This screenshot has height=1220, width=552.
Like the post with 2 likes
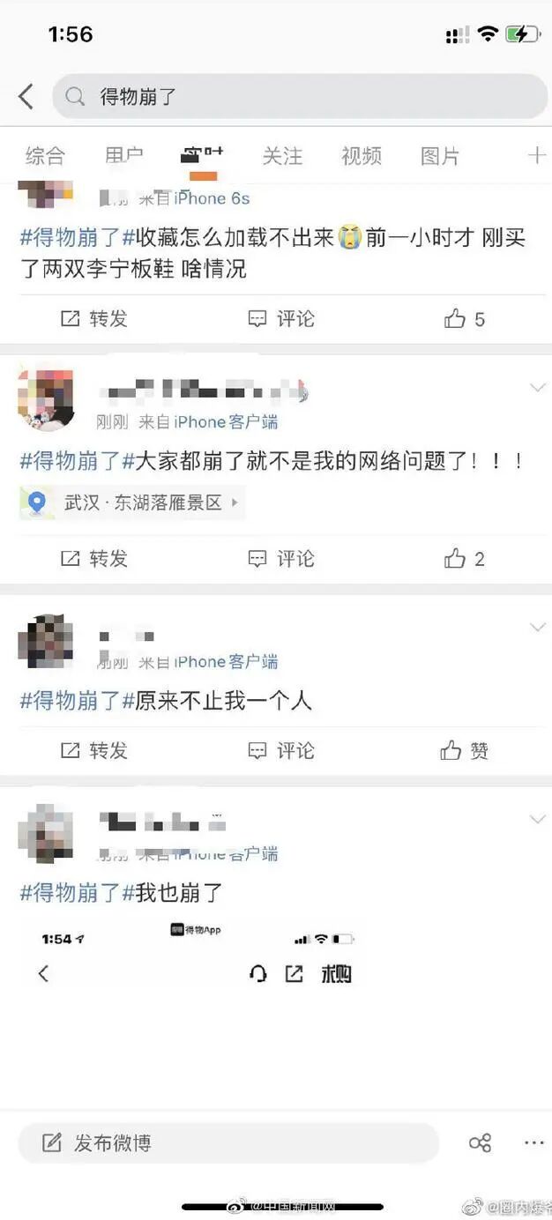[x=465, y=558]
